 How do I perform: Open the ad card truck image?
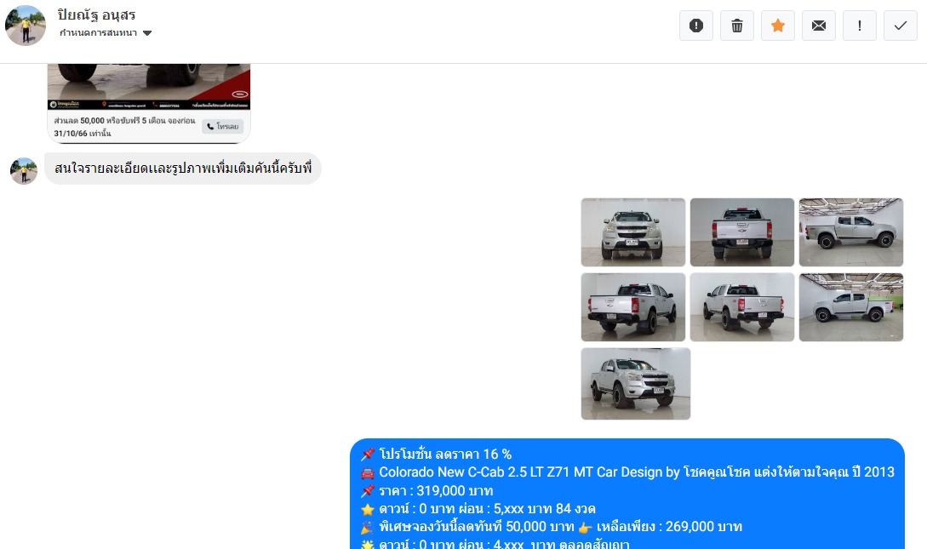[149, 86]
